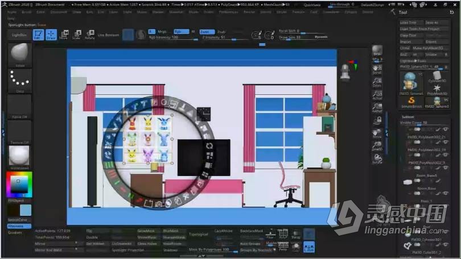Toggle the Zsub mode button
The width and height of the screenshot is (461, 259).
point(221,32)
